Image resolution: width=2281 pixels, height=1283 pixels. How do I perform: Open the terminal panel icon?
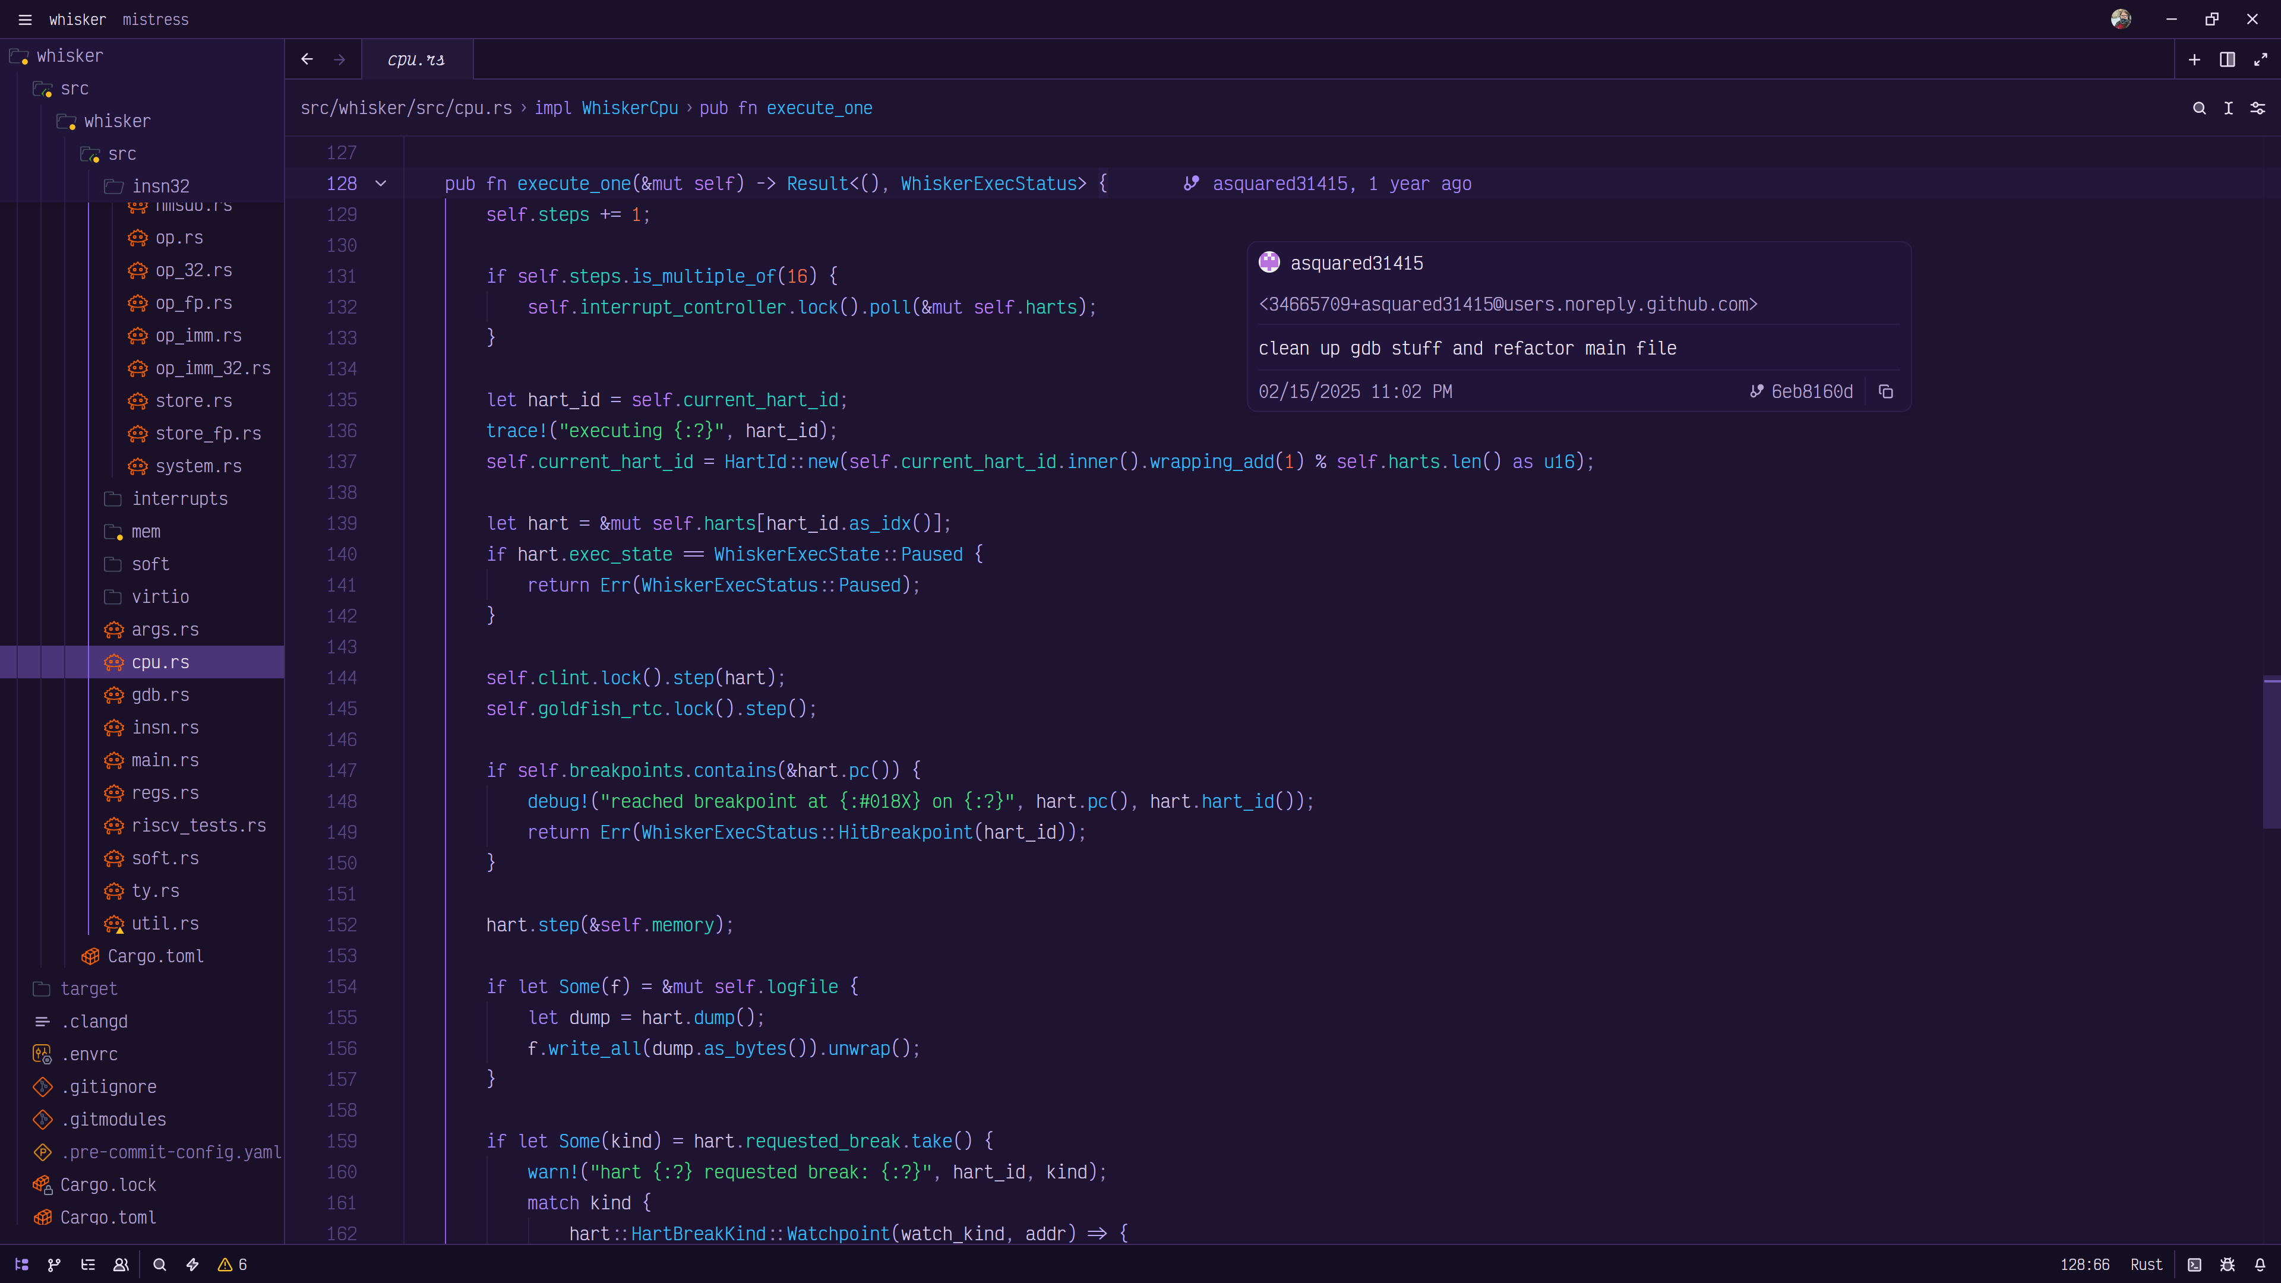2194,1265
